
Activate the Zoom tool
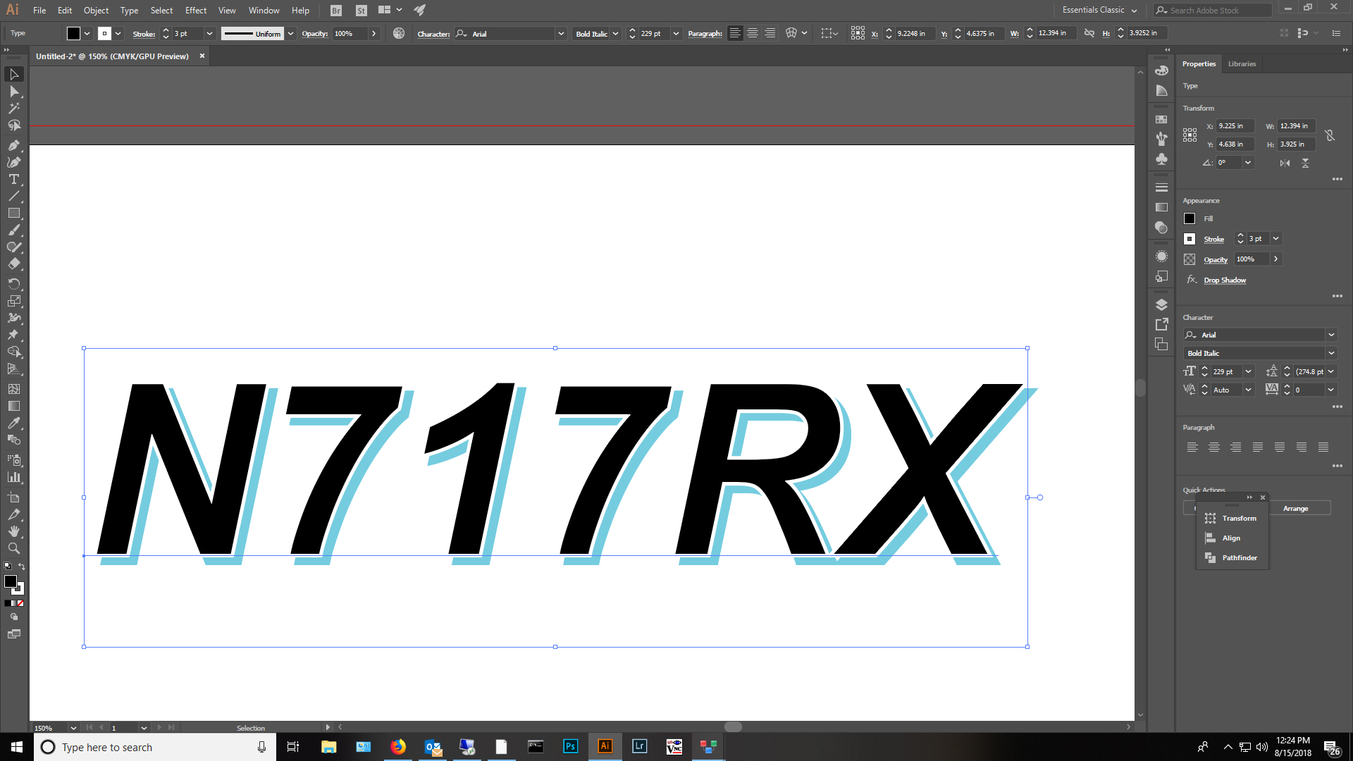pyautogui.click(x=13, y=548)
